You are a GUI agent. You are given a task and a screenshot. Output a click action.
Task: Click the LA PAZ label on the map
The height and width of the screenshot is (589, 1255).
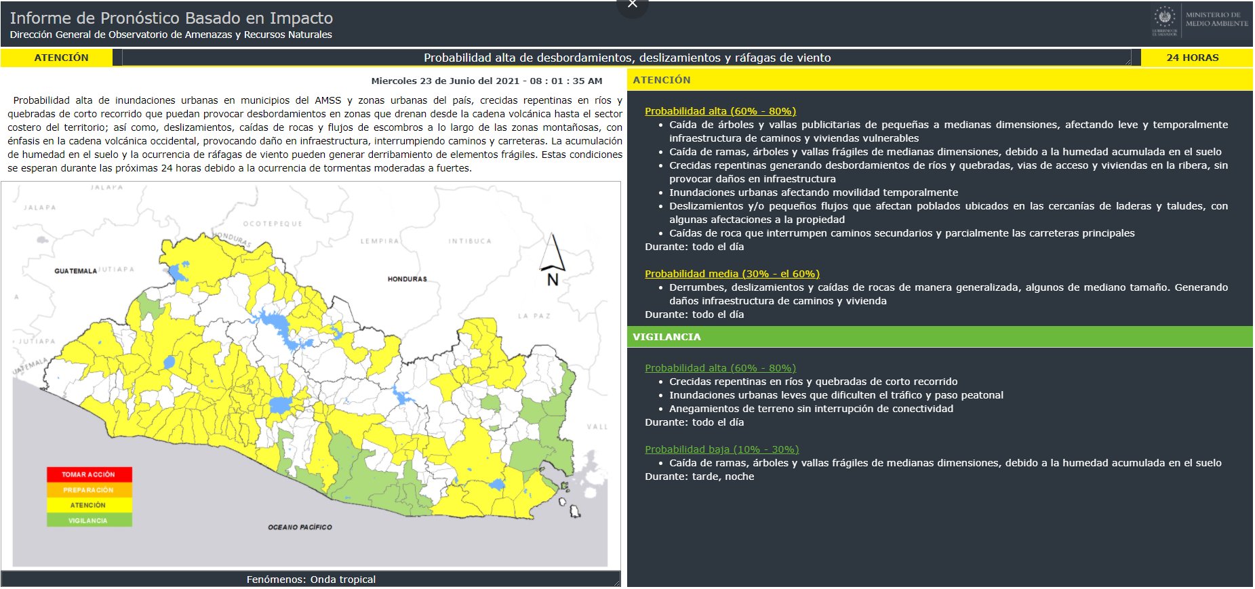(x=534, y=316)
